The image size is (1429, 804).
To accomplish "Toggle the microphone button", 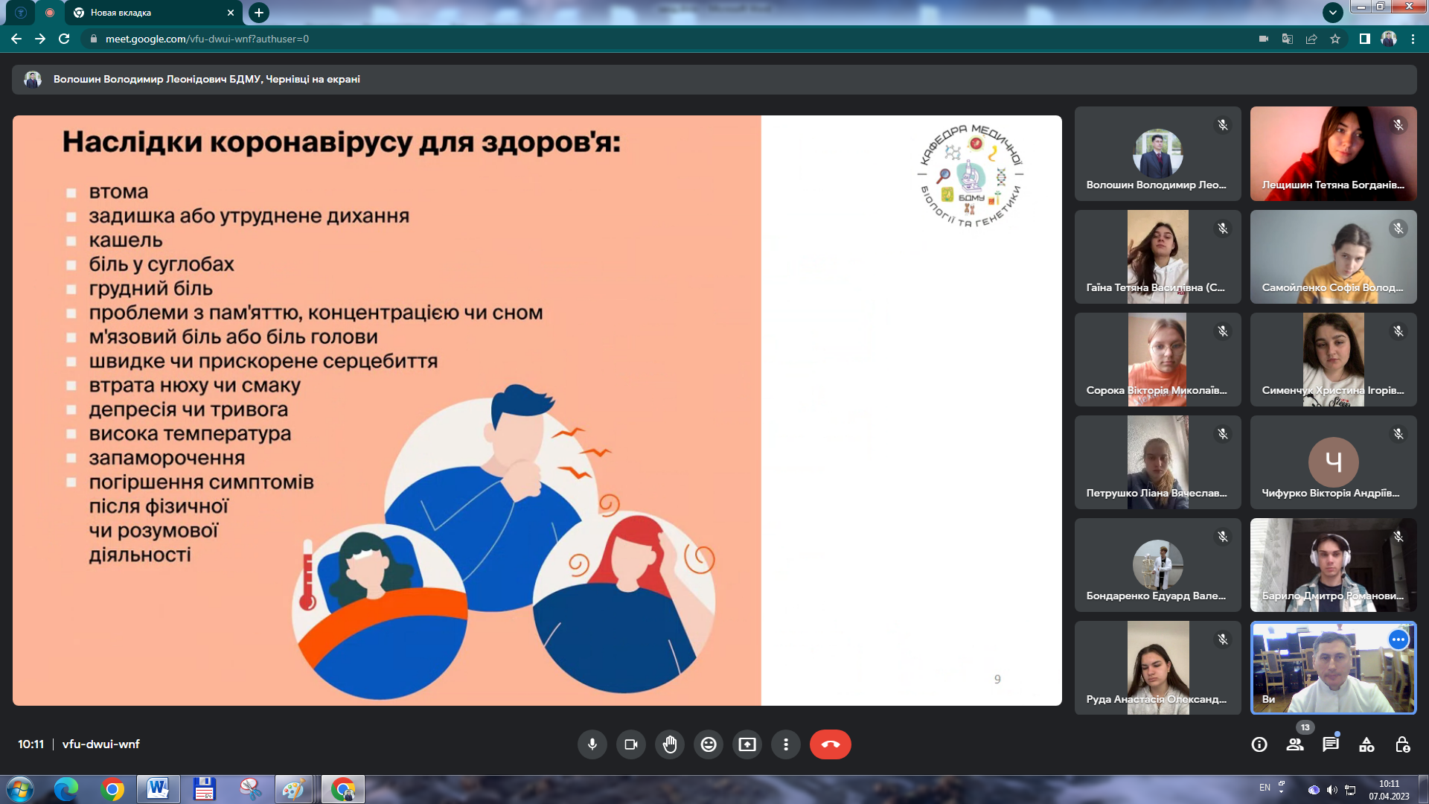I will coord(592,744).
